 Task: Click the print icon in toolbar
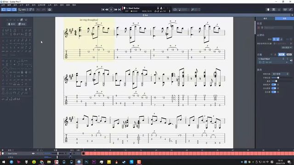coord(50,10)
